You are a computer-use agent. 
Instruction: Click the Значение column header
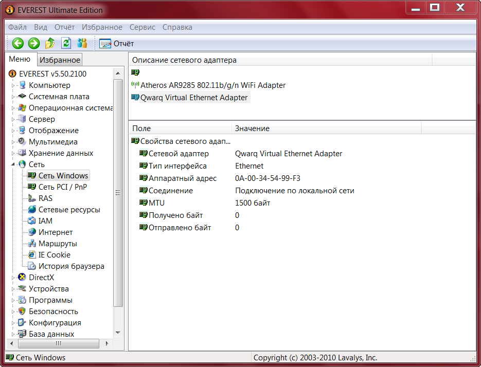pyautogui.click(x=252, y=129)
